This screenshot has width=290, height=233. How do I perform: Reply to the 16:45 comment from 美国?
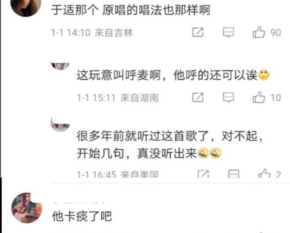click(x=234, y=174)
